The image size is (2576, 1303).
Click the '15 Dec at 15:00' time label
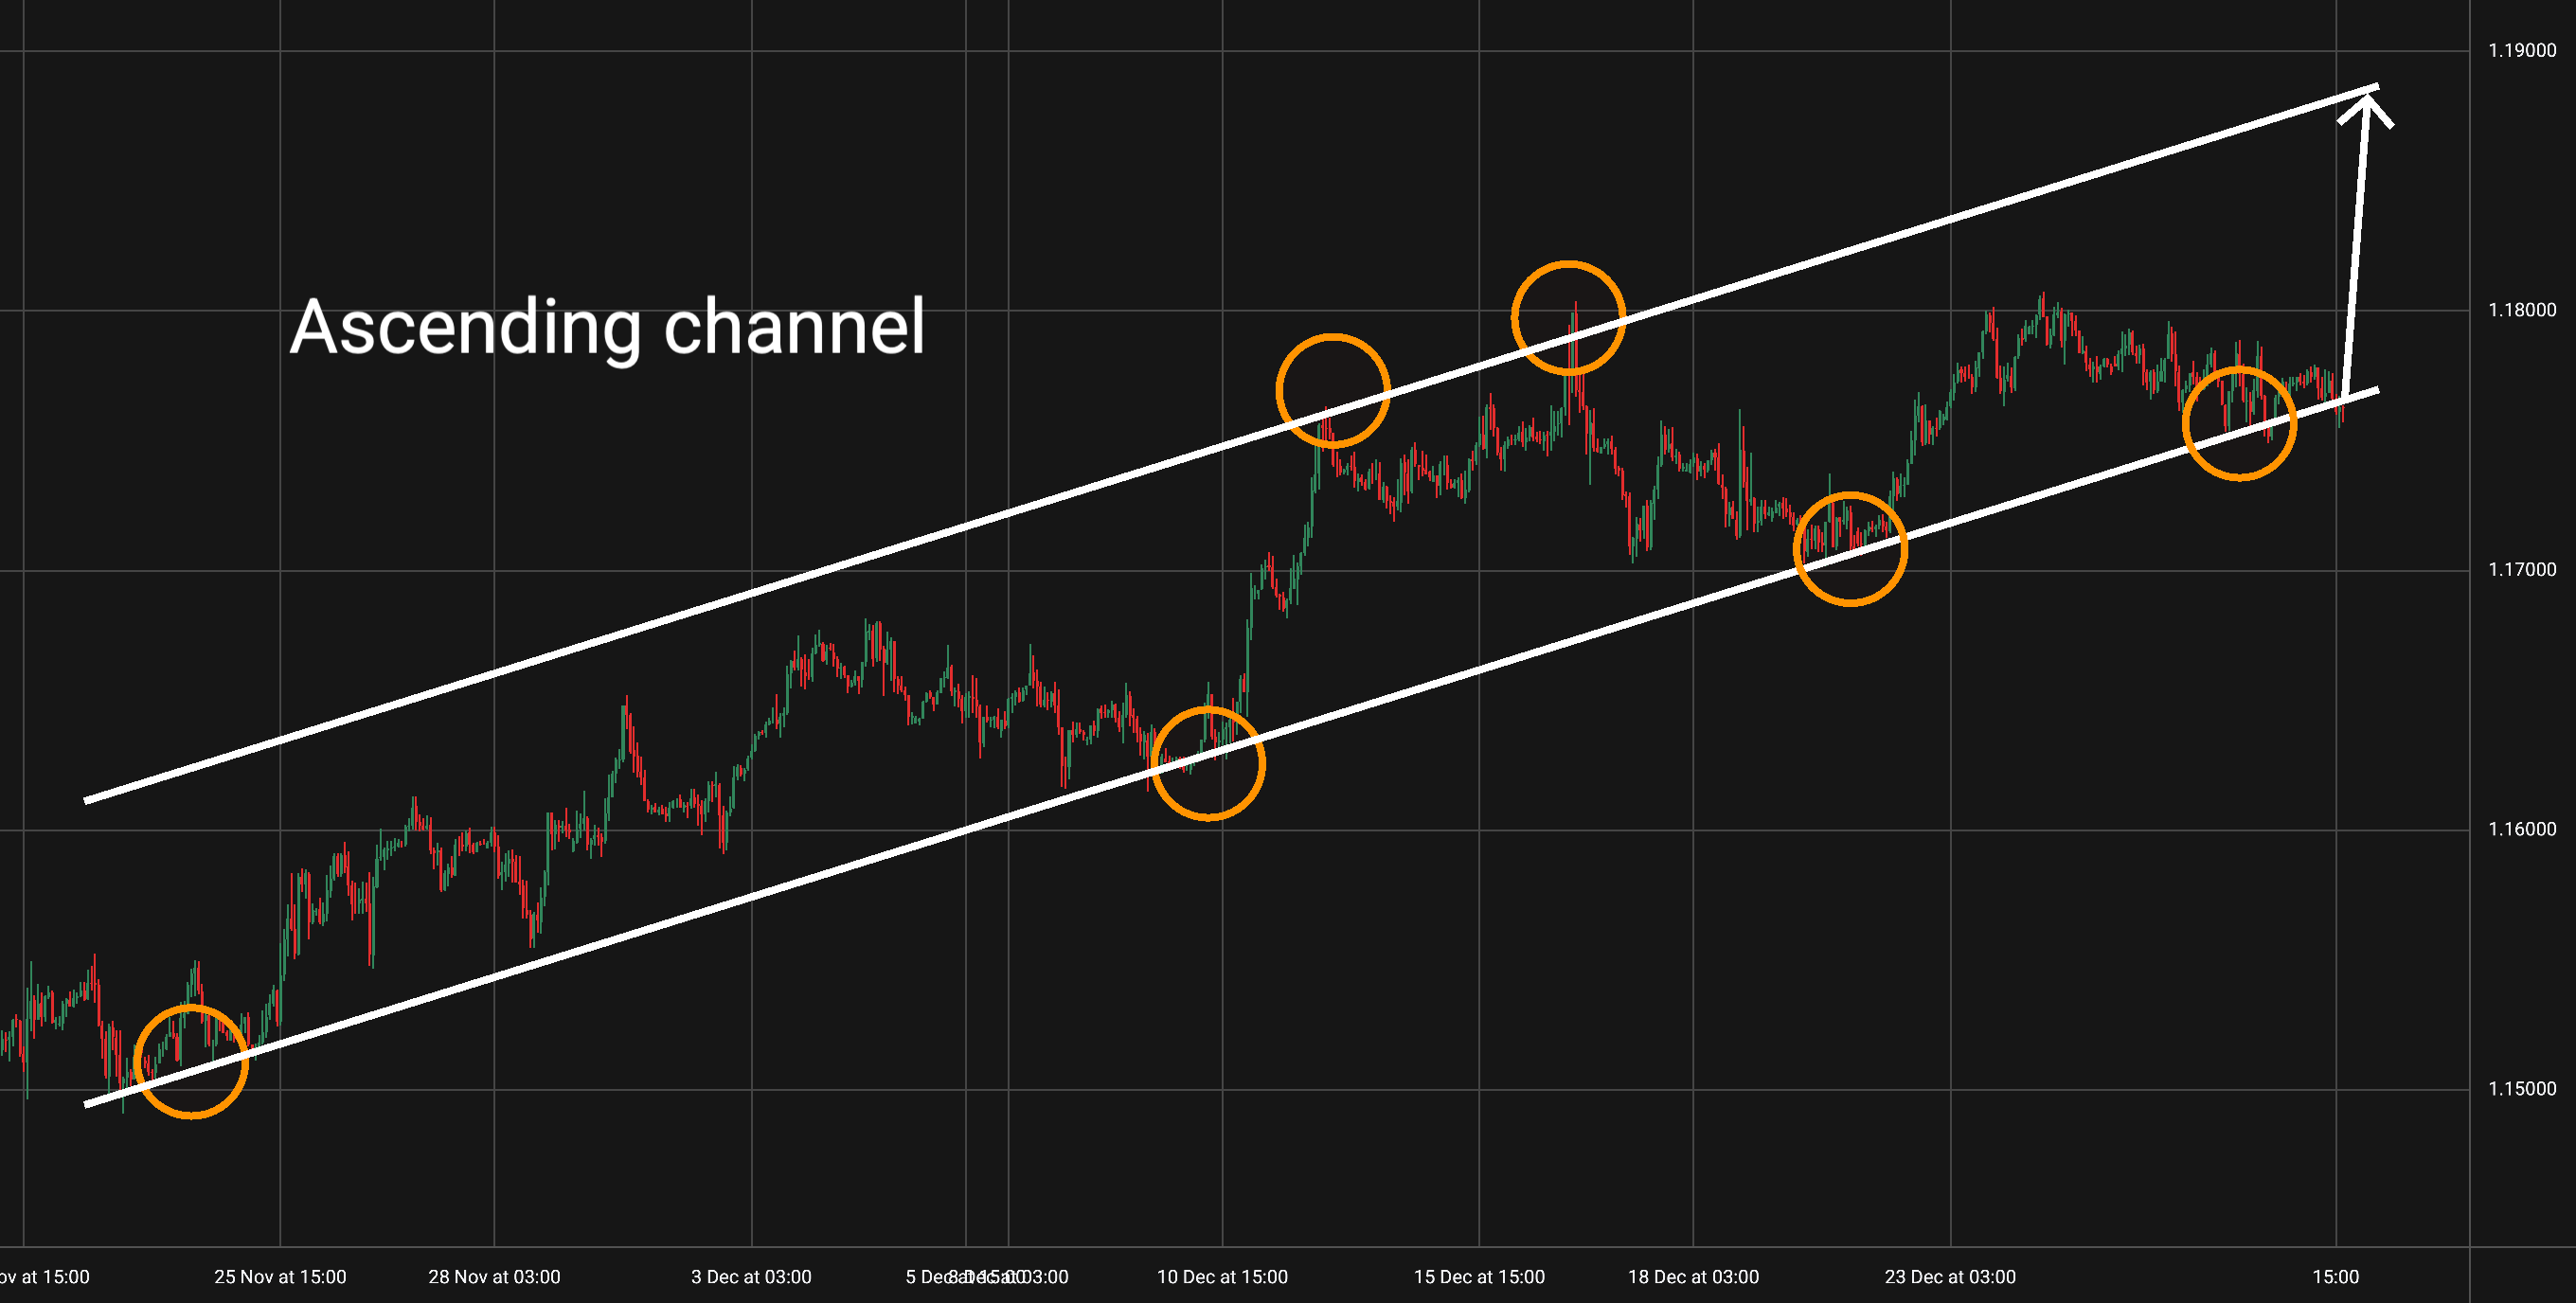(1479, 1277)
